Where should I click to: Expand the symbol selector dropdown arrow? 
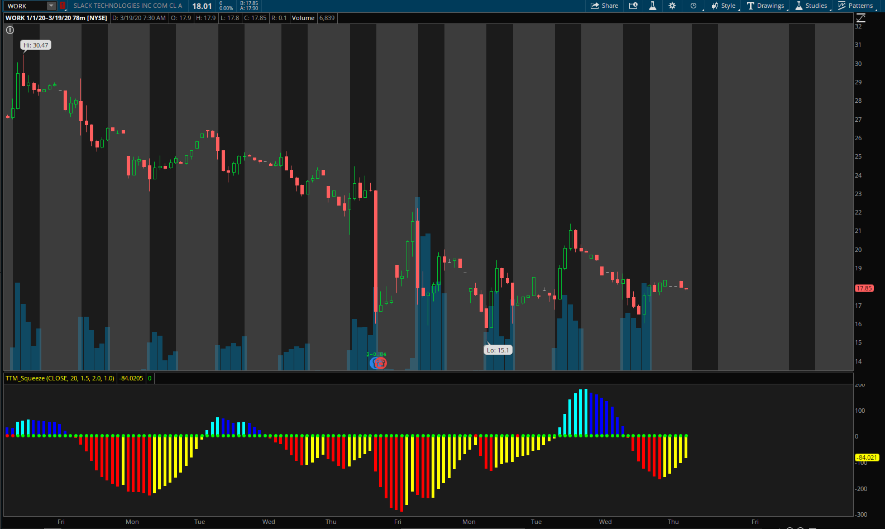point(51,6)
